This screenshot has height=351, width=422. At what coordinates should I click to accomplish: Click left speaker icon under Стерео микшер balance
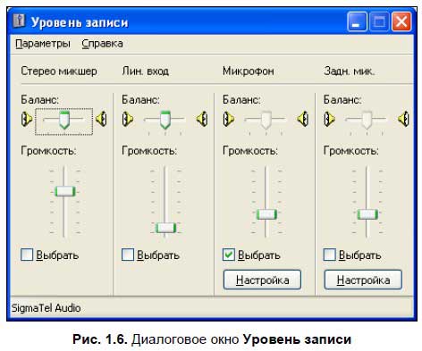coord(26,119)
